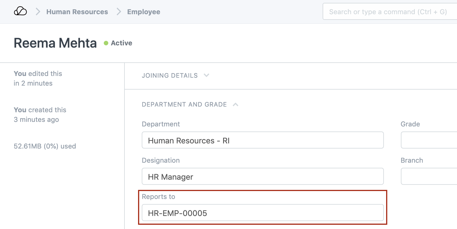This screenshot has height=229, width=457.
Task: Focus the search or command bar
Action: [x=388, y=12]
